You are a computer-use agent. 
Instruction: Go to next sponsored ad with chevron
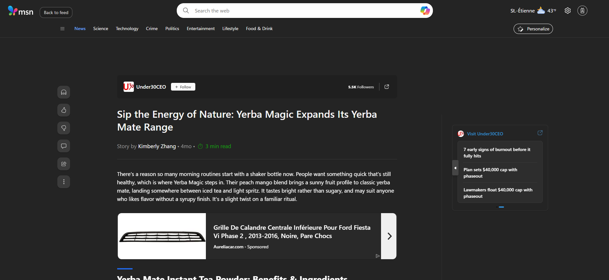pyautogui.click(x=389, y=236)
